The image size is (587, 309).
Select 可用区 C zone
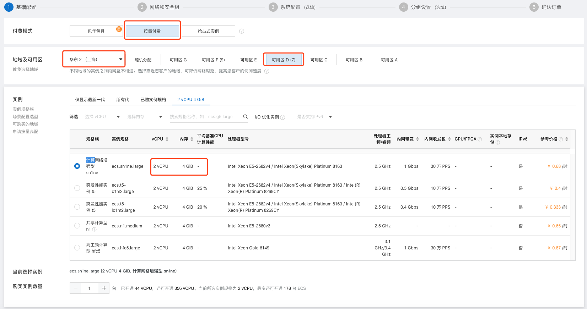(319, 60)
